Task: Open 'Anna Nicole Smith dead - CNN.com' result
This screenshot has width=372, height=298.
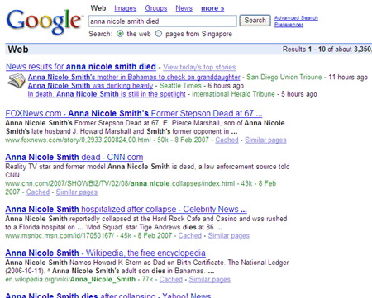Action: tap(74, 157)
